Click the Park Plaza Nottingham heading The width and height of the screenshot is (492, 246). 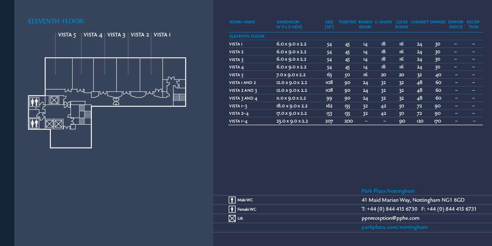coord(388,191)
